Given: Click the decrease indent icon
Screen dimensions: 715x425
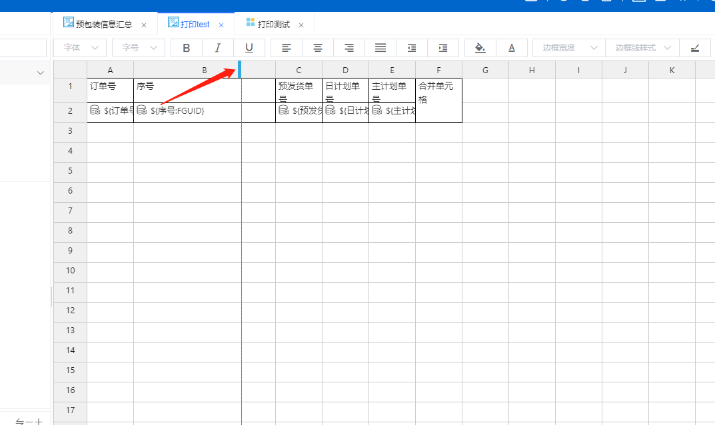Looking at the screenshot, I should coord(412,48).
